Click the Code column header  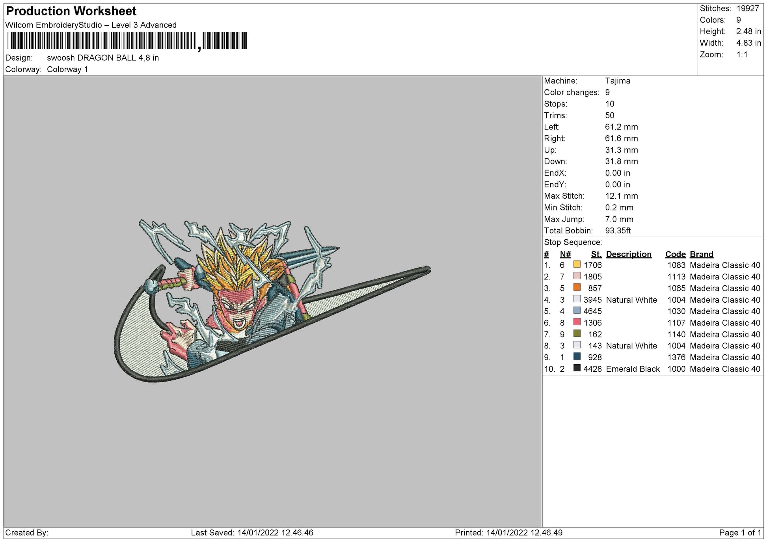coord(675,254)
